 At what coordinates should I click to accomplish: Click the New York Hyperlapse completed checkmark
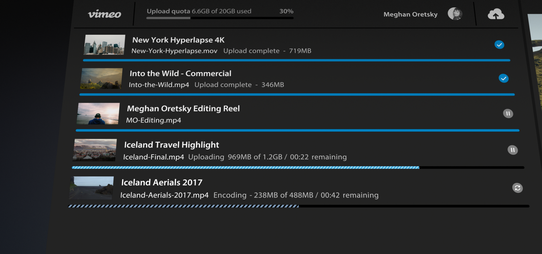coord(499,45)
